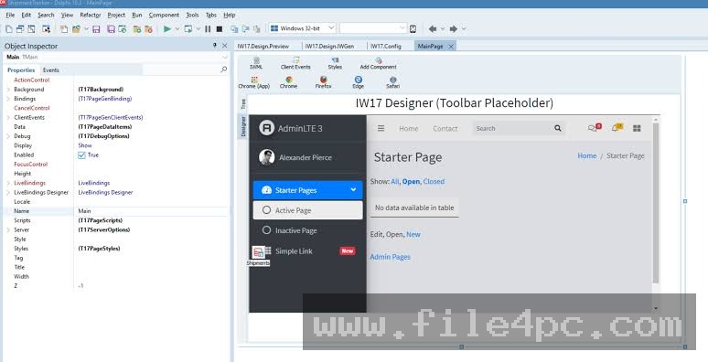The image size is (708, 362).
Task: Click the hamburger menu icon in page navbar
Action: (x=381, y=128)
